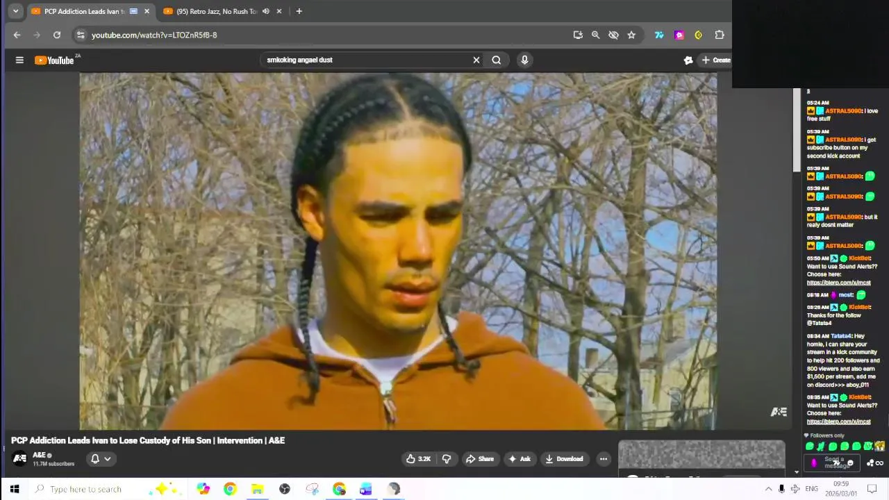Open the A&E channel avatar
889x500 pixels.
19,458
